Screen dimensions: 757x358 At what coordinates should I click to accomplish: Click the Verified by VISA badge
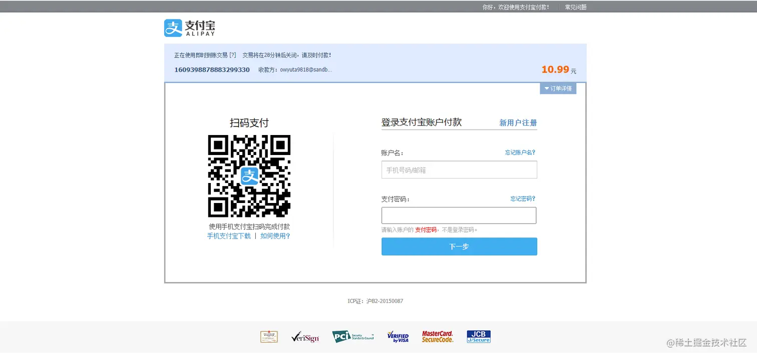click(398, 337)
